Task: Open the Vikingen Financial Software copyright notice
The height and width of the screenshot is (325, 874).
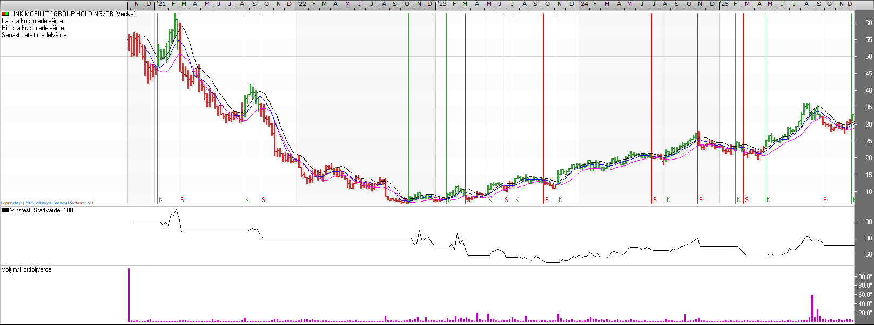Action: tap(47, 203)
